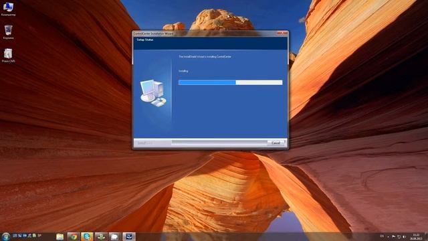This screenshot has height=241, width=428.
Task: Show hidden tray icons
Action: (x=388, y=237)
